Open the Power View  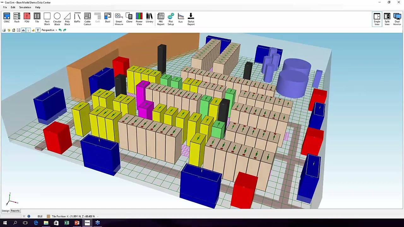pyautogui.click(x=139, y=19)
